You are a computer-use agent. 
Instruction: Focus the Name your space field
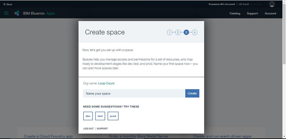134,93
